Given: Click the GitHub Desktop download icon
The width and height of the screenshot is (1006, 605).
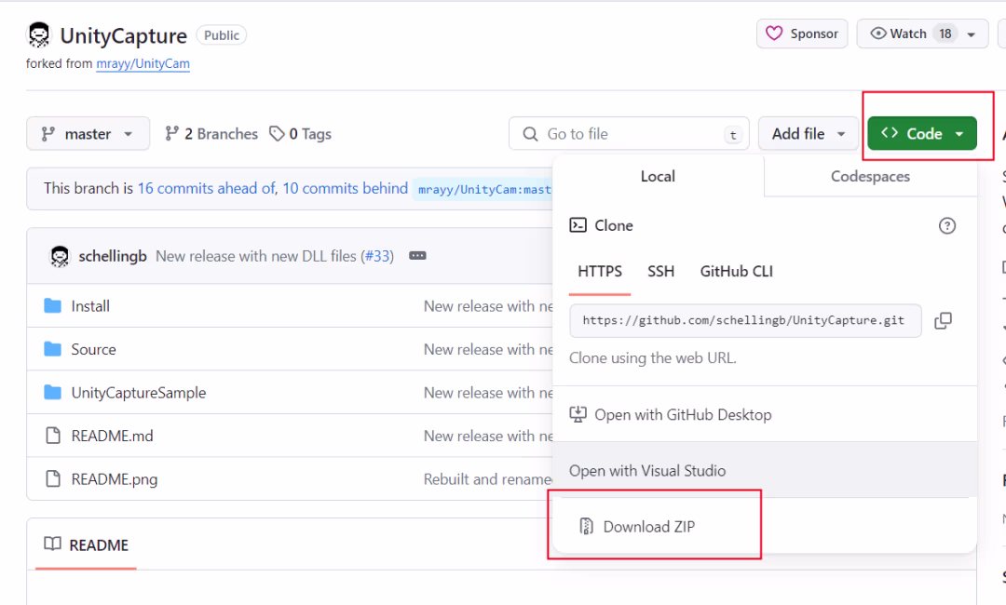Looking at the screenshot, I should (578, 414).
